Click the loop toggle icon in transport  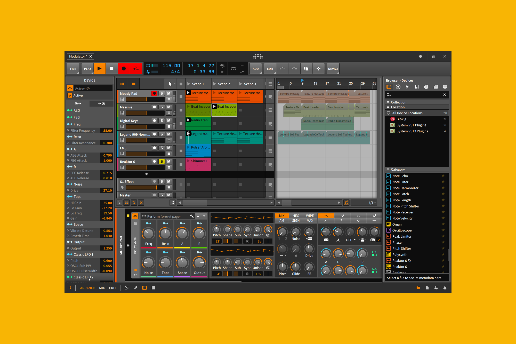click(233, 69)
